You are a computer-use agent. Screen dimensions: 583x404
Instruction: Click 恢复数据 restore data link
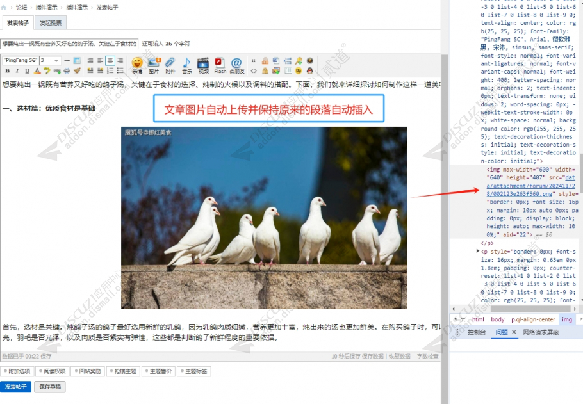click(x=399, y=356)
